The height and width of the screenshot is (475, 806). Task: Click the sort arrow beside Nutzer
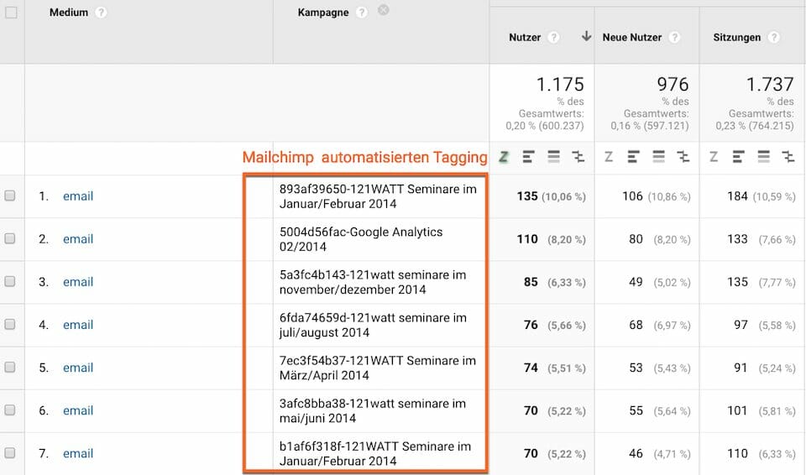click(x=586, y=36)
